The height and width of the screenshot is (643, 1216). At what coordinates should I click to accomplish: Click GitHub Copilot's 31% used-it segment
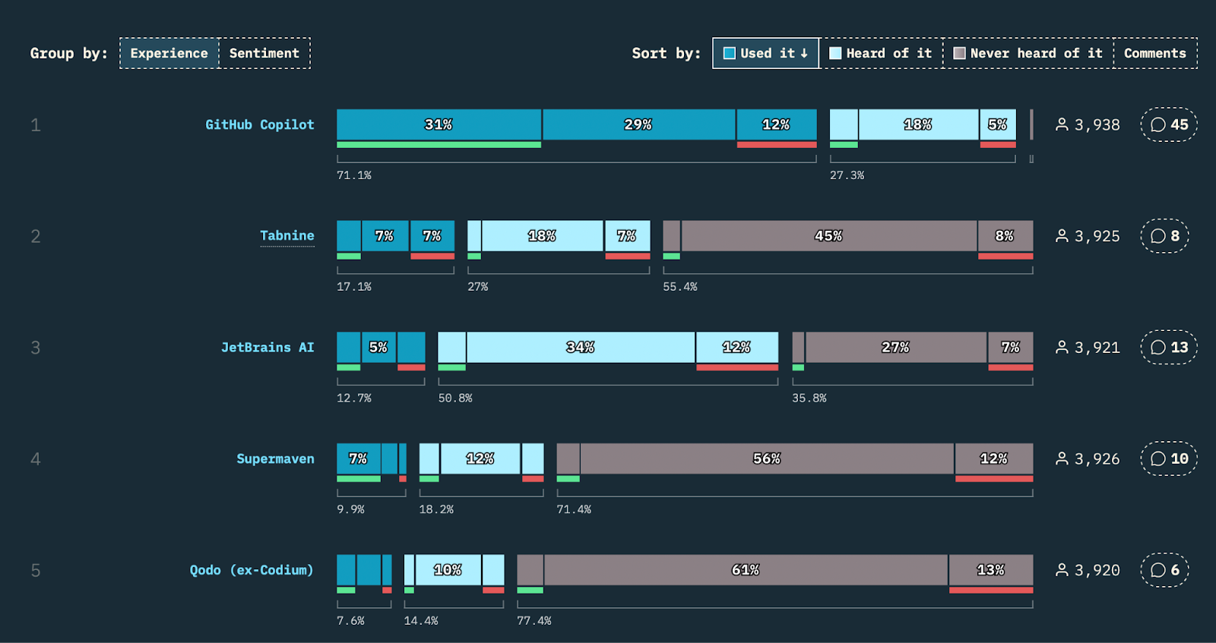pyautogui.click(x=439, y=125)
